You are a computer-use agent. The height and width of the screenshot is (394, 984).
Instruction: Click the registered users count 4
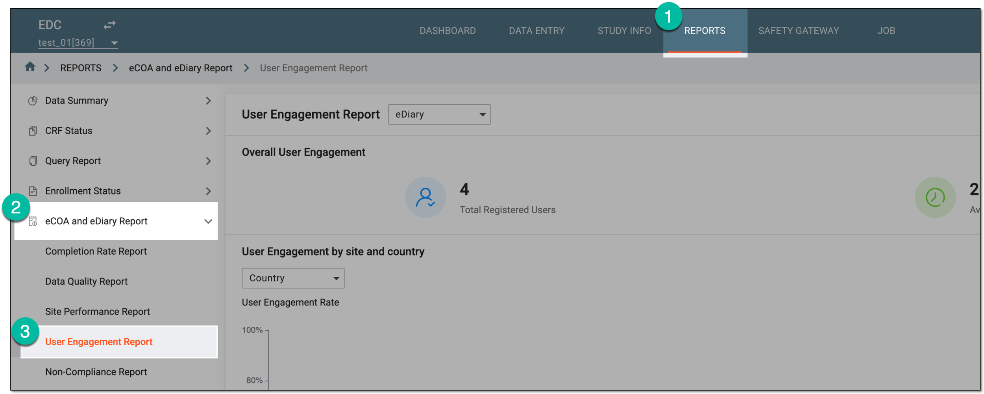click(x=464, y=189)
